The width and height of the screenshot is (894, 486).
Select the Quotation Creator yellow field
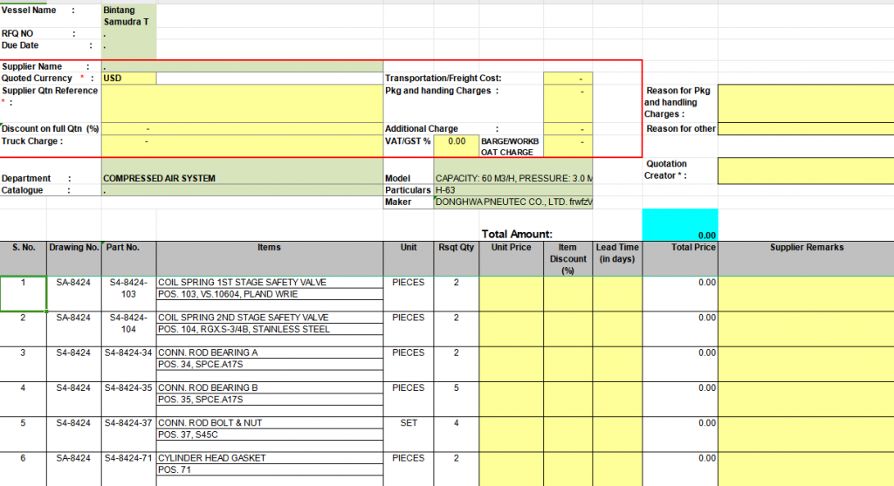[805, 170]
